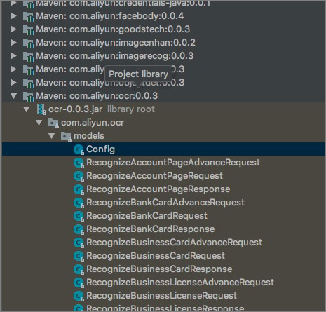The width and height of the screenshot is (326, 312).
Task: Click library icon of com.aliyun:goodstech:0.0.3
Action: [28, 29]
